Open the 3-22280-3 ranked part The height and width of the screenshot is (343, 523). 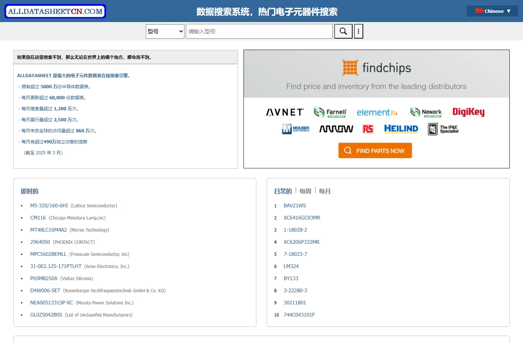[x=295, y=290]
